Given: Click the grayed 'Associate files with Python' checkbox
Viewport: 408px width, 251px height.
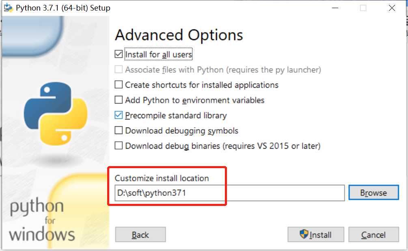Looking at the screenshot, I should point(119,69).
